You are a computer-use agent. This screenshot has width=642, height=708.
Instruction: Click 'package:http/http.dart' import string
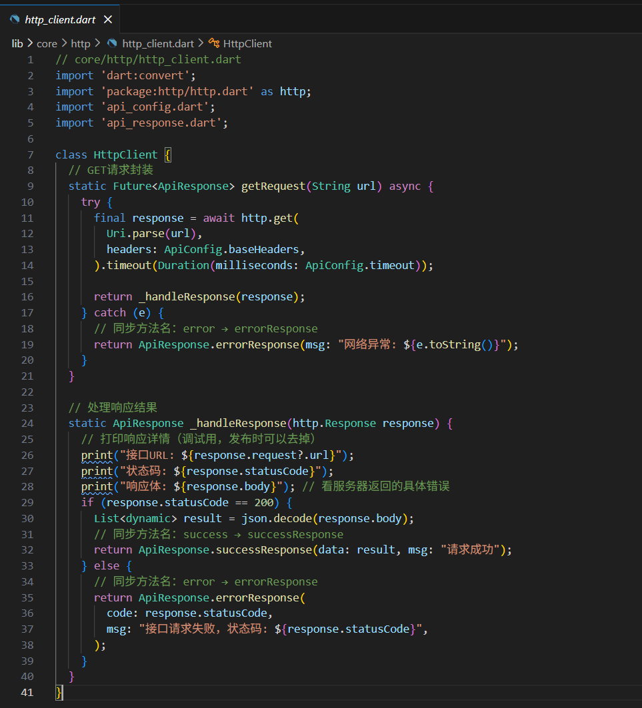177,92
